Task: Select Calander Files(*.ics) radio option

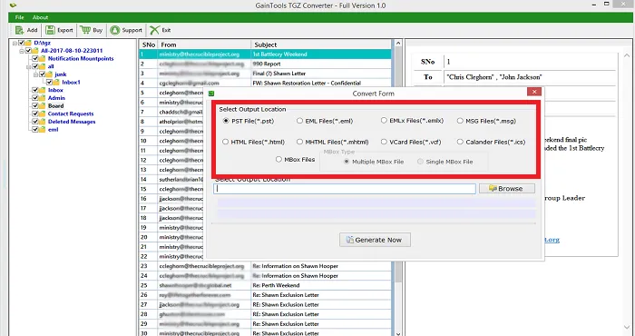Action: (460, 142)
